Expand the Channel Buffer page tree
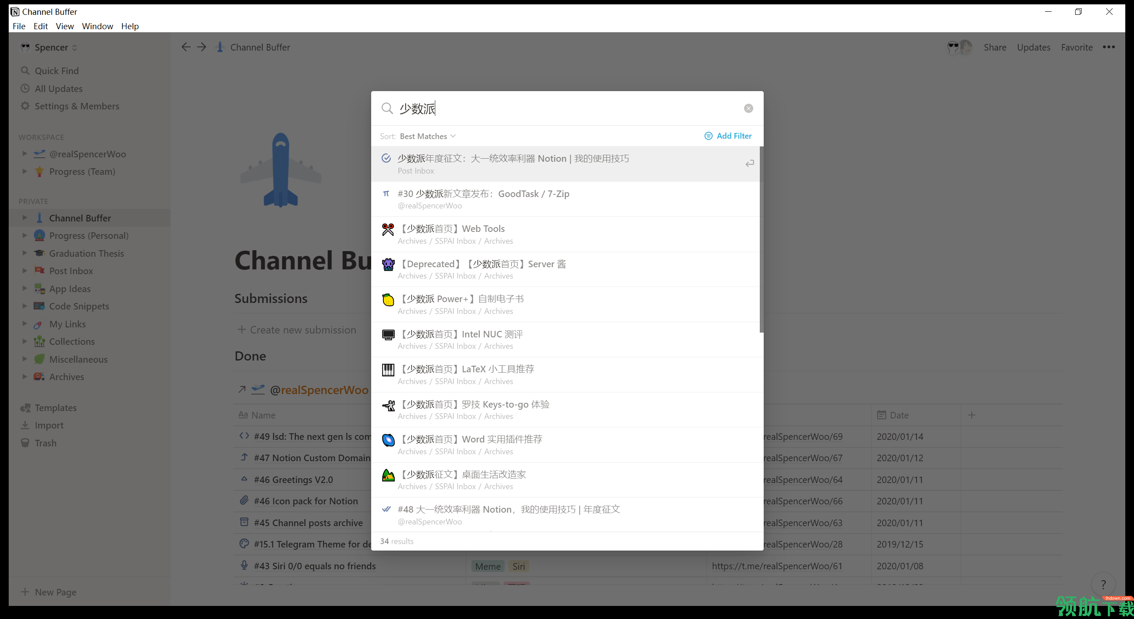This screenshot has width=1134, height=619. 25,218
